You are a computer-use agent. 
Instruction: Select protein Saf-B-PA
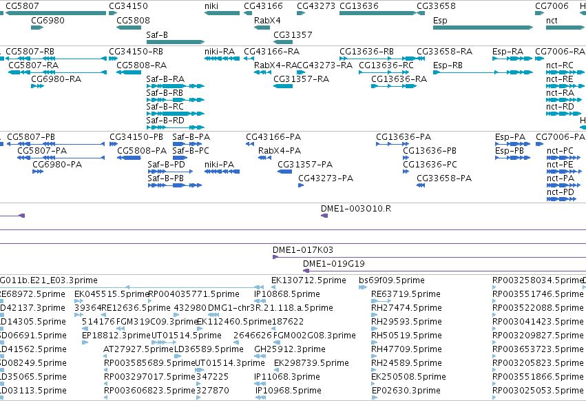(x=186, y=144)
